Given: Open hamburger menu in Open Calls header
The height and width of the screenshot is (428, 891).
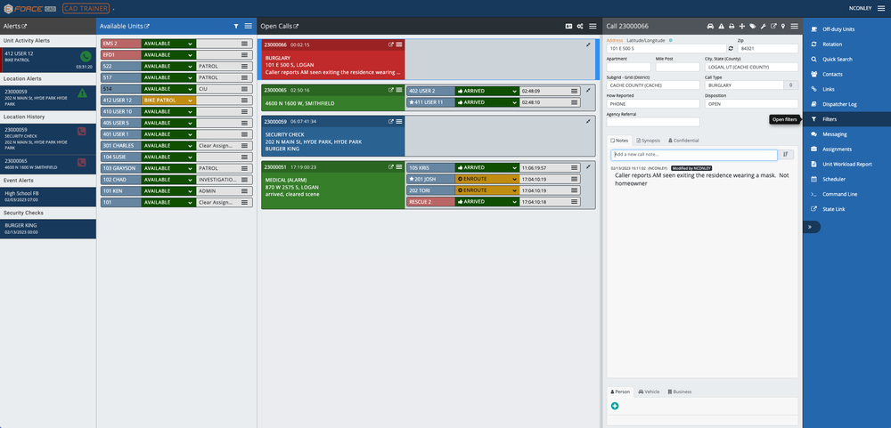Looking at the screenshot, I should [593, 26].
